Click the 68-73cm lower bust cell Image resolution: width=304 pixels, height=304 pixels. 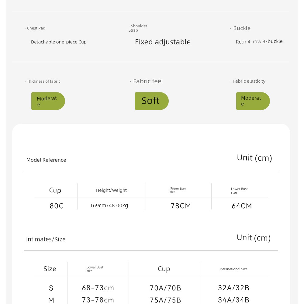[98, 288]
